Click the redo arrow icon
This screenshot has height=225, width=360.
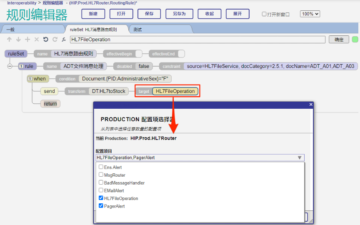tap(55, 40)
